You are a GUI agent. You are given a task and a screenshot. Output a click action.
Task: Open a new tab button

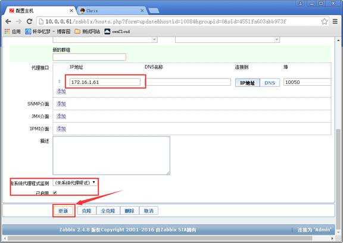click(154, 11)
